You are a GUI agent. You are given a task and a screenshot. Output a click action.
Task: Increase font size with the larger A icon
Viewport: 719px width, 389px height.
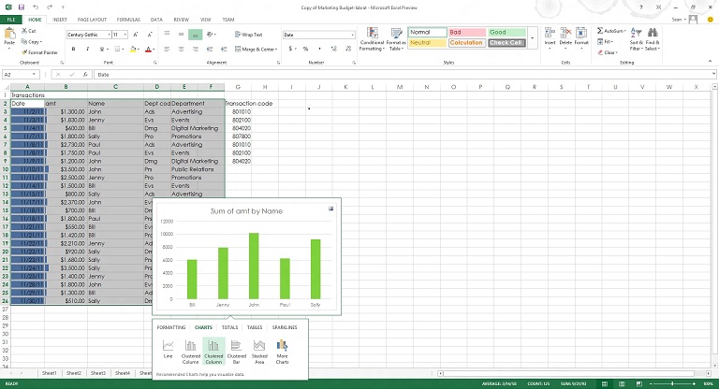136,35
